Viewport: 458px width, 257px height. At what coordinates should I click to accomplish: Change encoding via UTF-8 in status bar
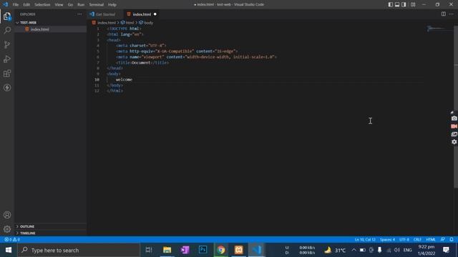404,240
